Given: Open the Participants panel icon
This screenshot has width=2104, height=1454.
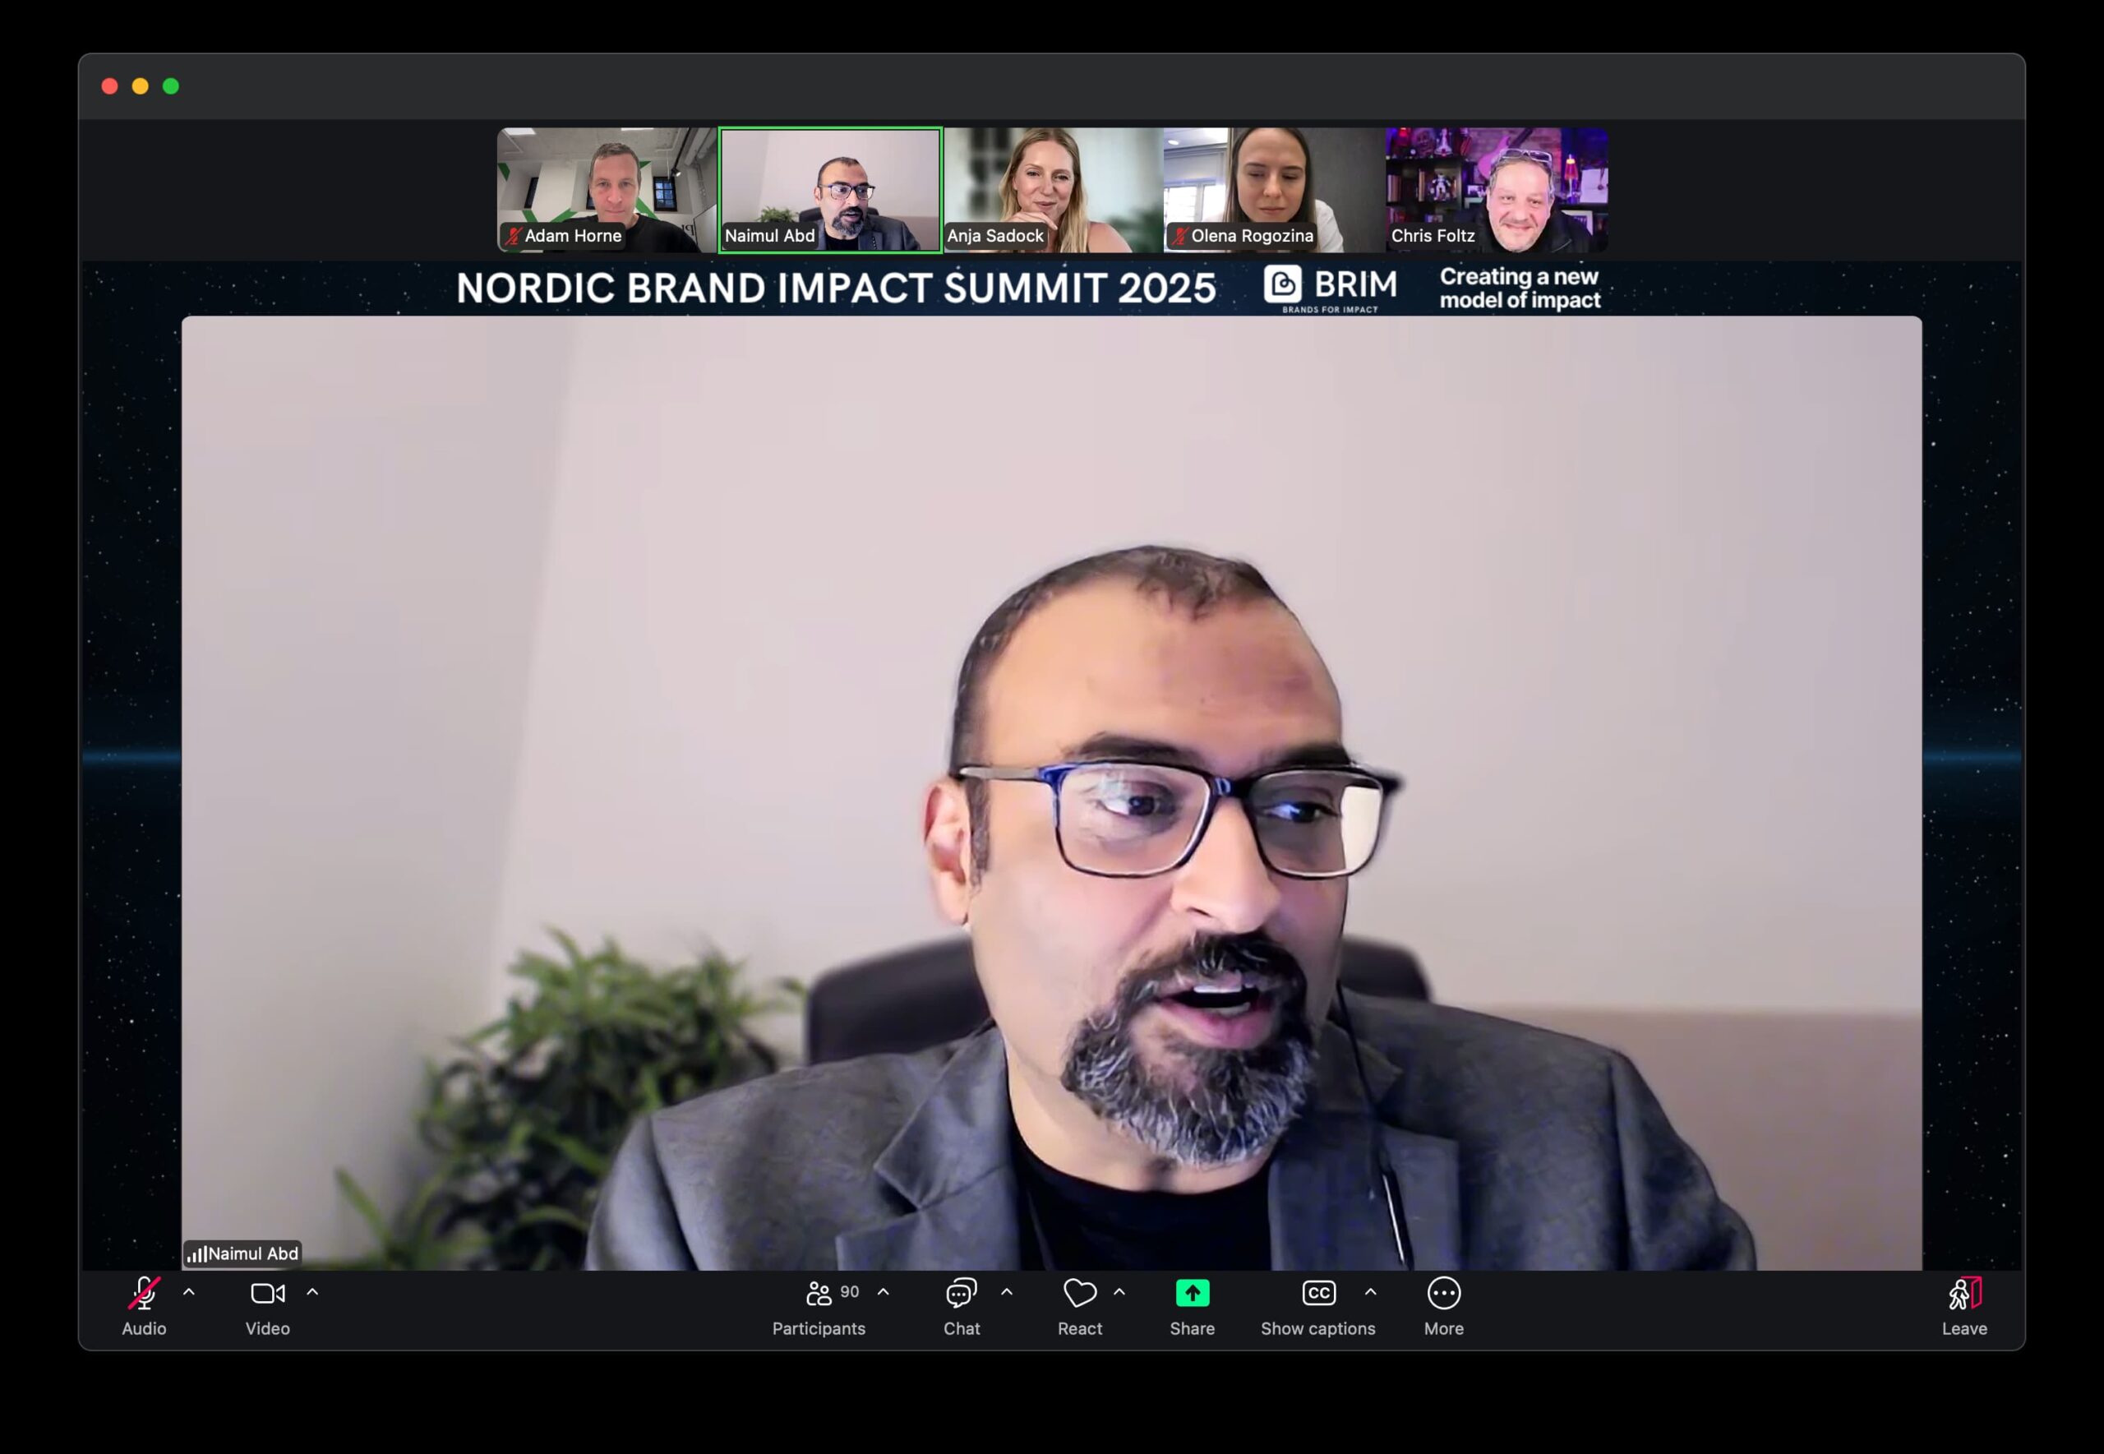Looking at the screenshot, I should [x=819, y=1293].
